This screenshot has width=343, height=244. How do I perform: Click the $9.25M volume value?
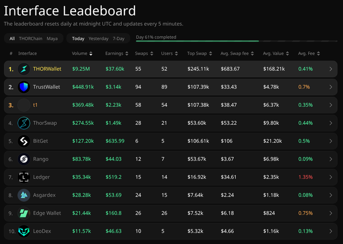click(x=81, y=69)
